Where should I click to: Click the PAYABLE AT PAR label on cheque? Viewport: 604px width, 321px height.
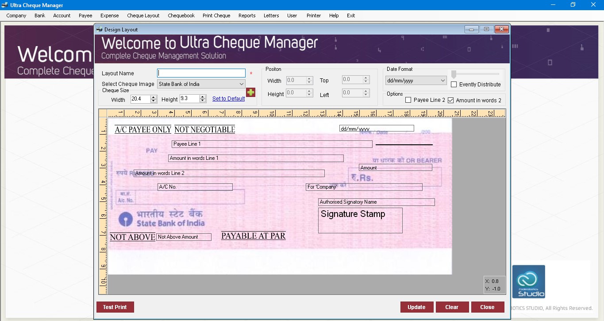click(x=254, y=236)
